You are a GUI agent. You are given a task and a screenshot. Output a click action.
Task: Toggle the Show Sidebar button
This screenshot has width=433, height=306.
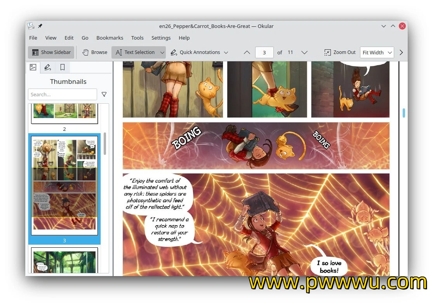[x=51, y=52]
